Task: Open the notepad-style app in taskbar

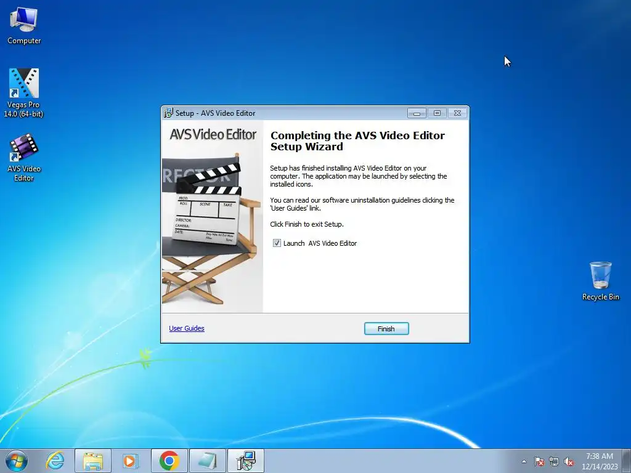Action: [207, 461]
